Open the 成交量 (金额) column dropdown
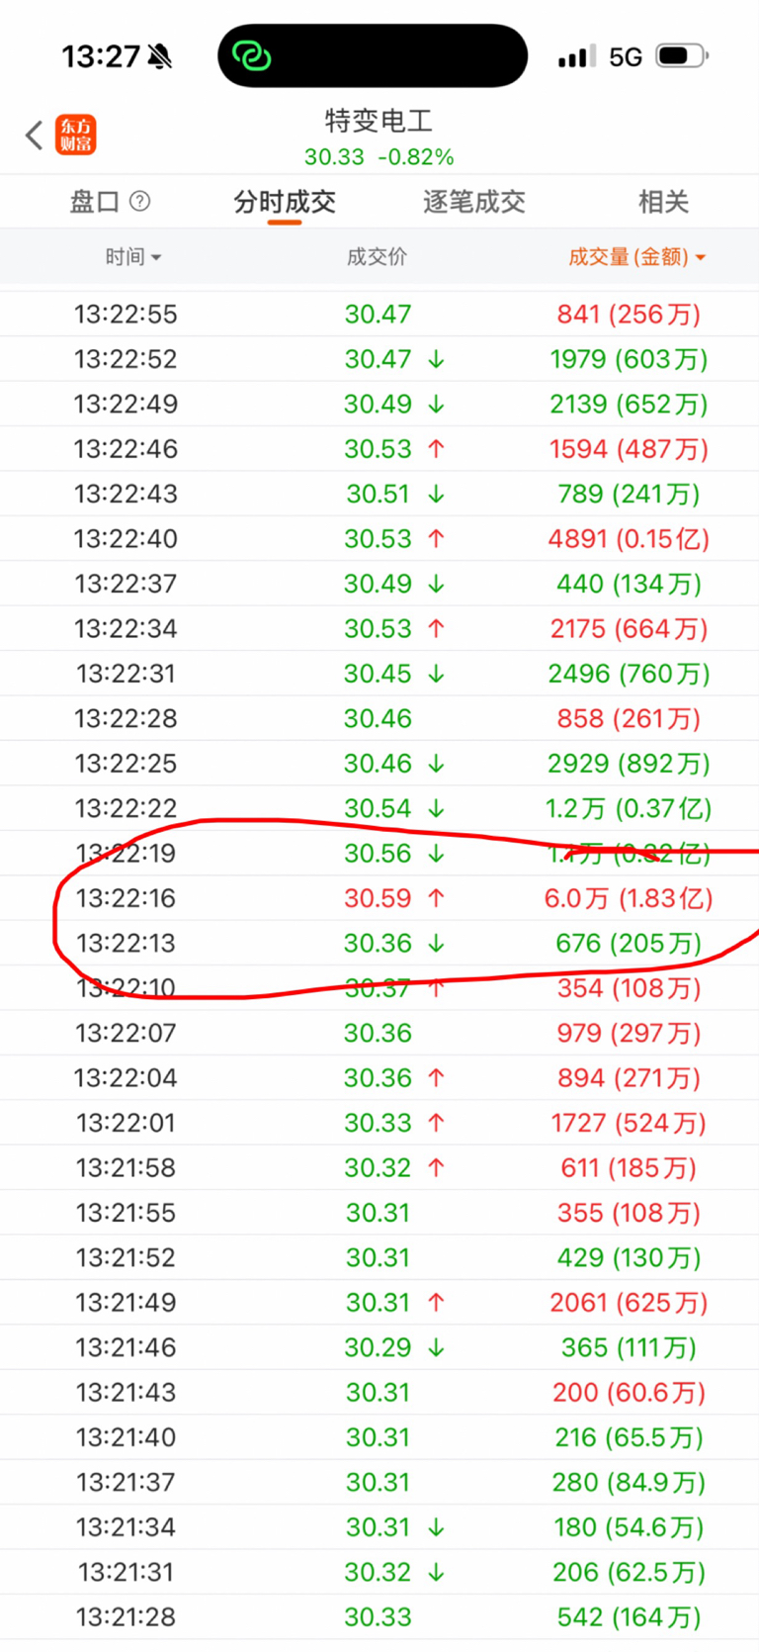This screenshot has width=759, height=1652. coord(637,257)
